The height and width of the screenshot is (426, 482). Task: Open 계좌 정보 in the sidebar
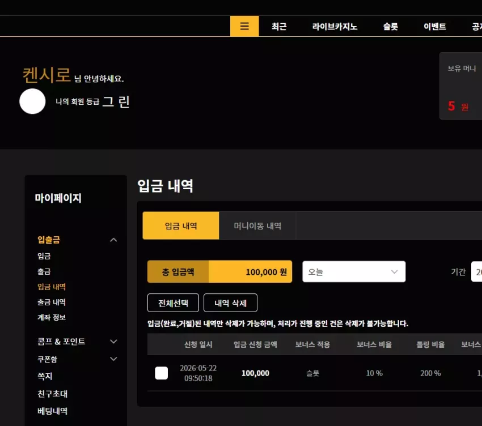52,317
